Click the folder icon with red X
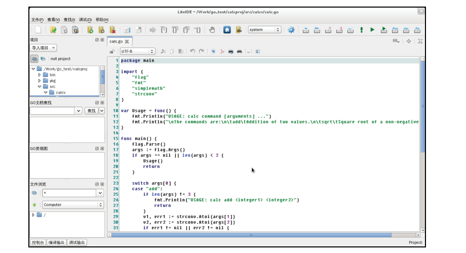466x253 pixels. pos(112,30)
